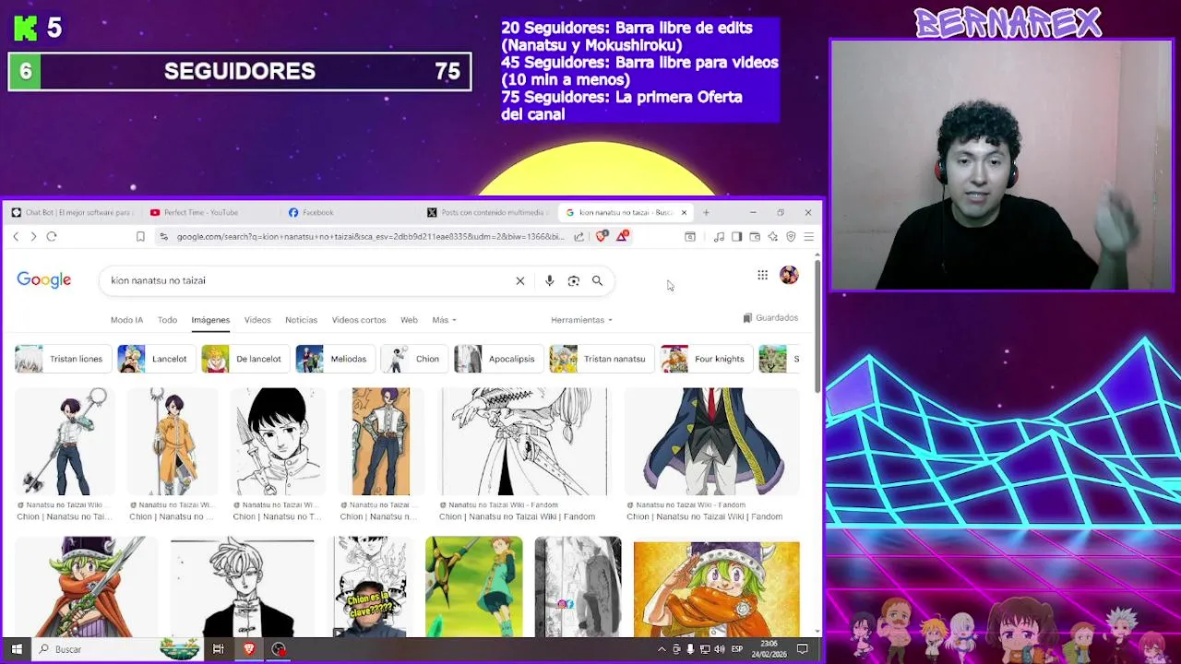Expand the Más dropdown in search filters
Screen dimensions: 1181x664
[444, 320]
